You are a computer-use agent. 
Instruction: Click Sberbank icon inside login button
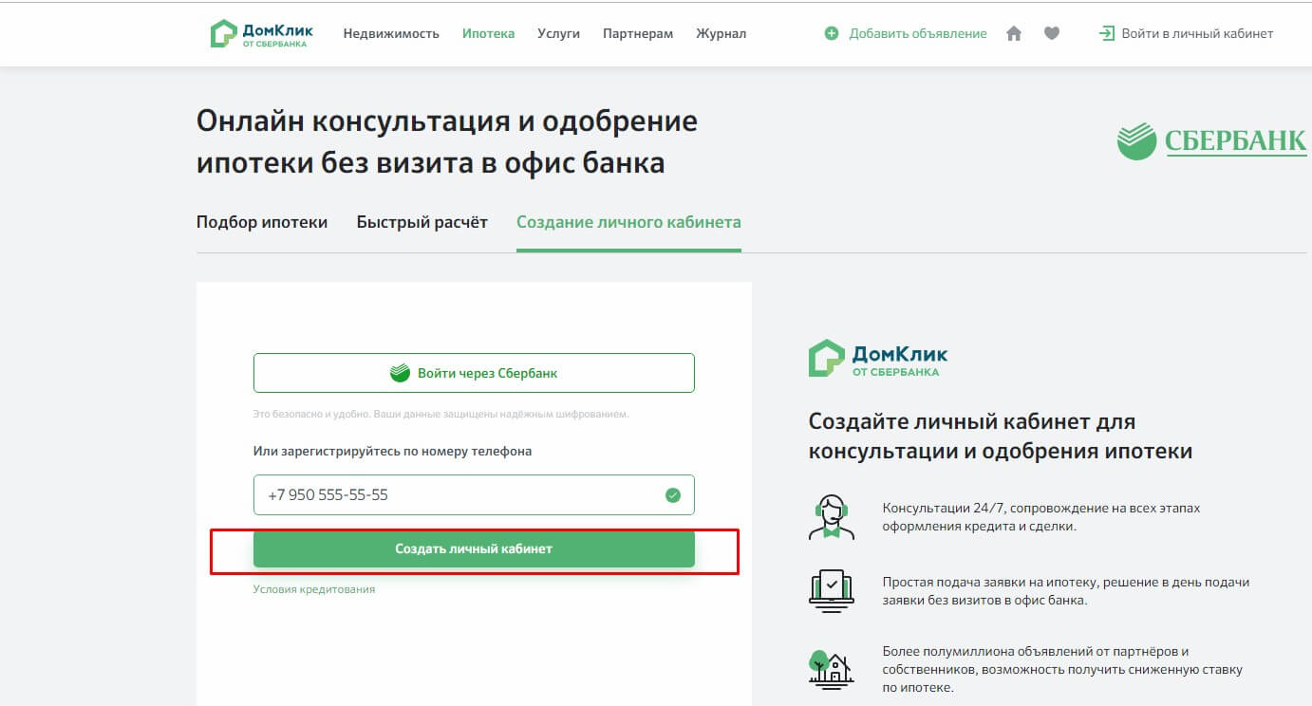pos(400,373)
